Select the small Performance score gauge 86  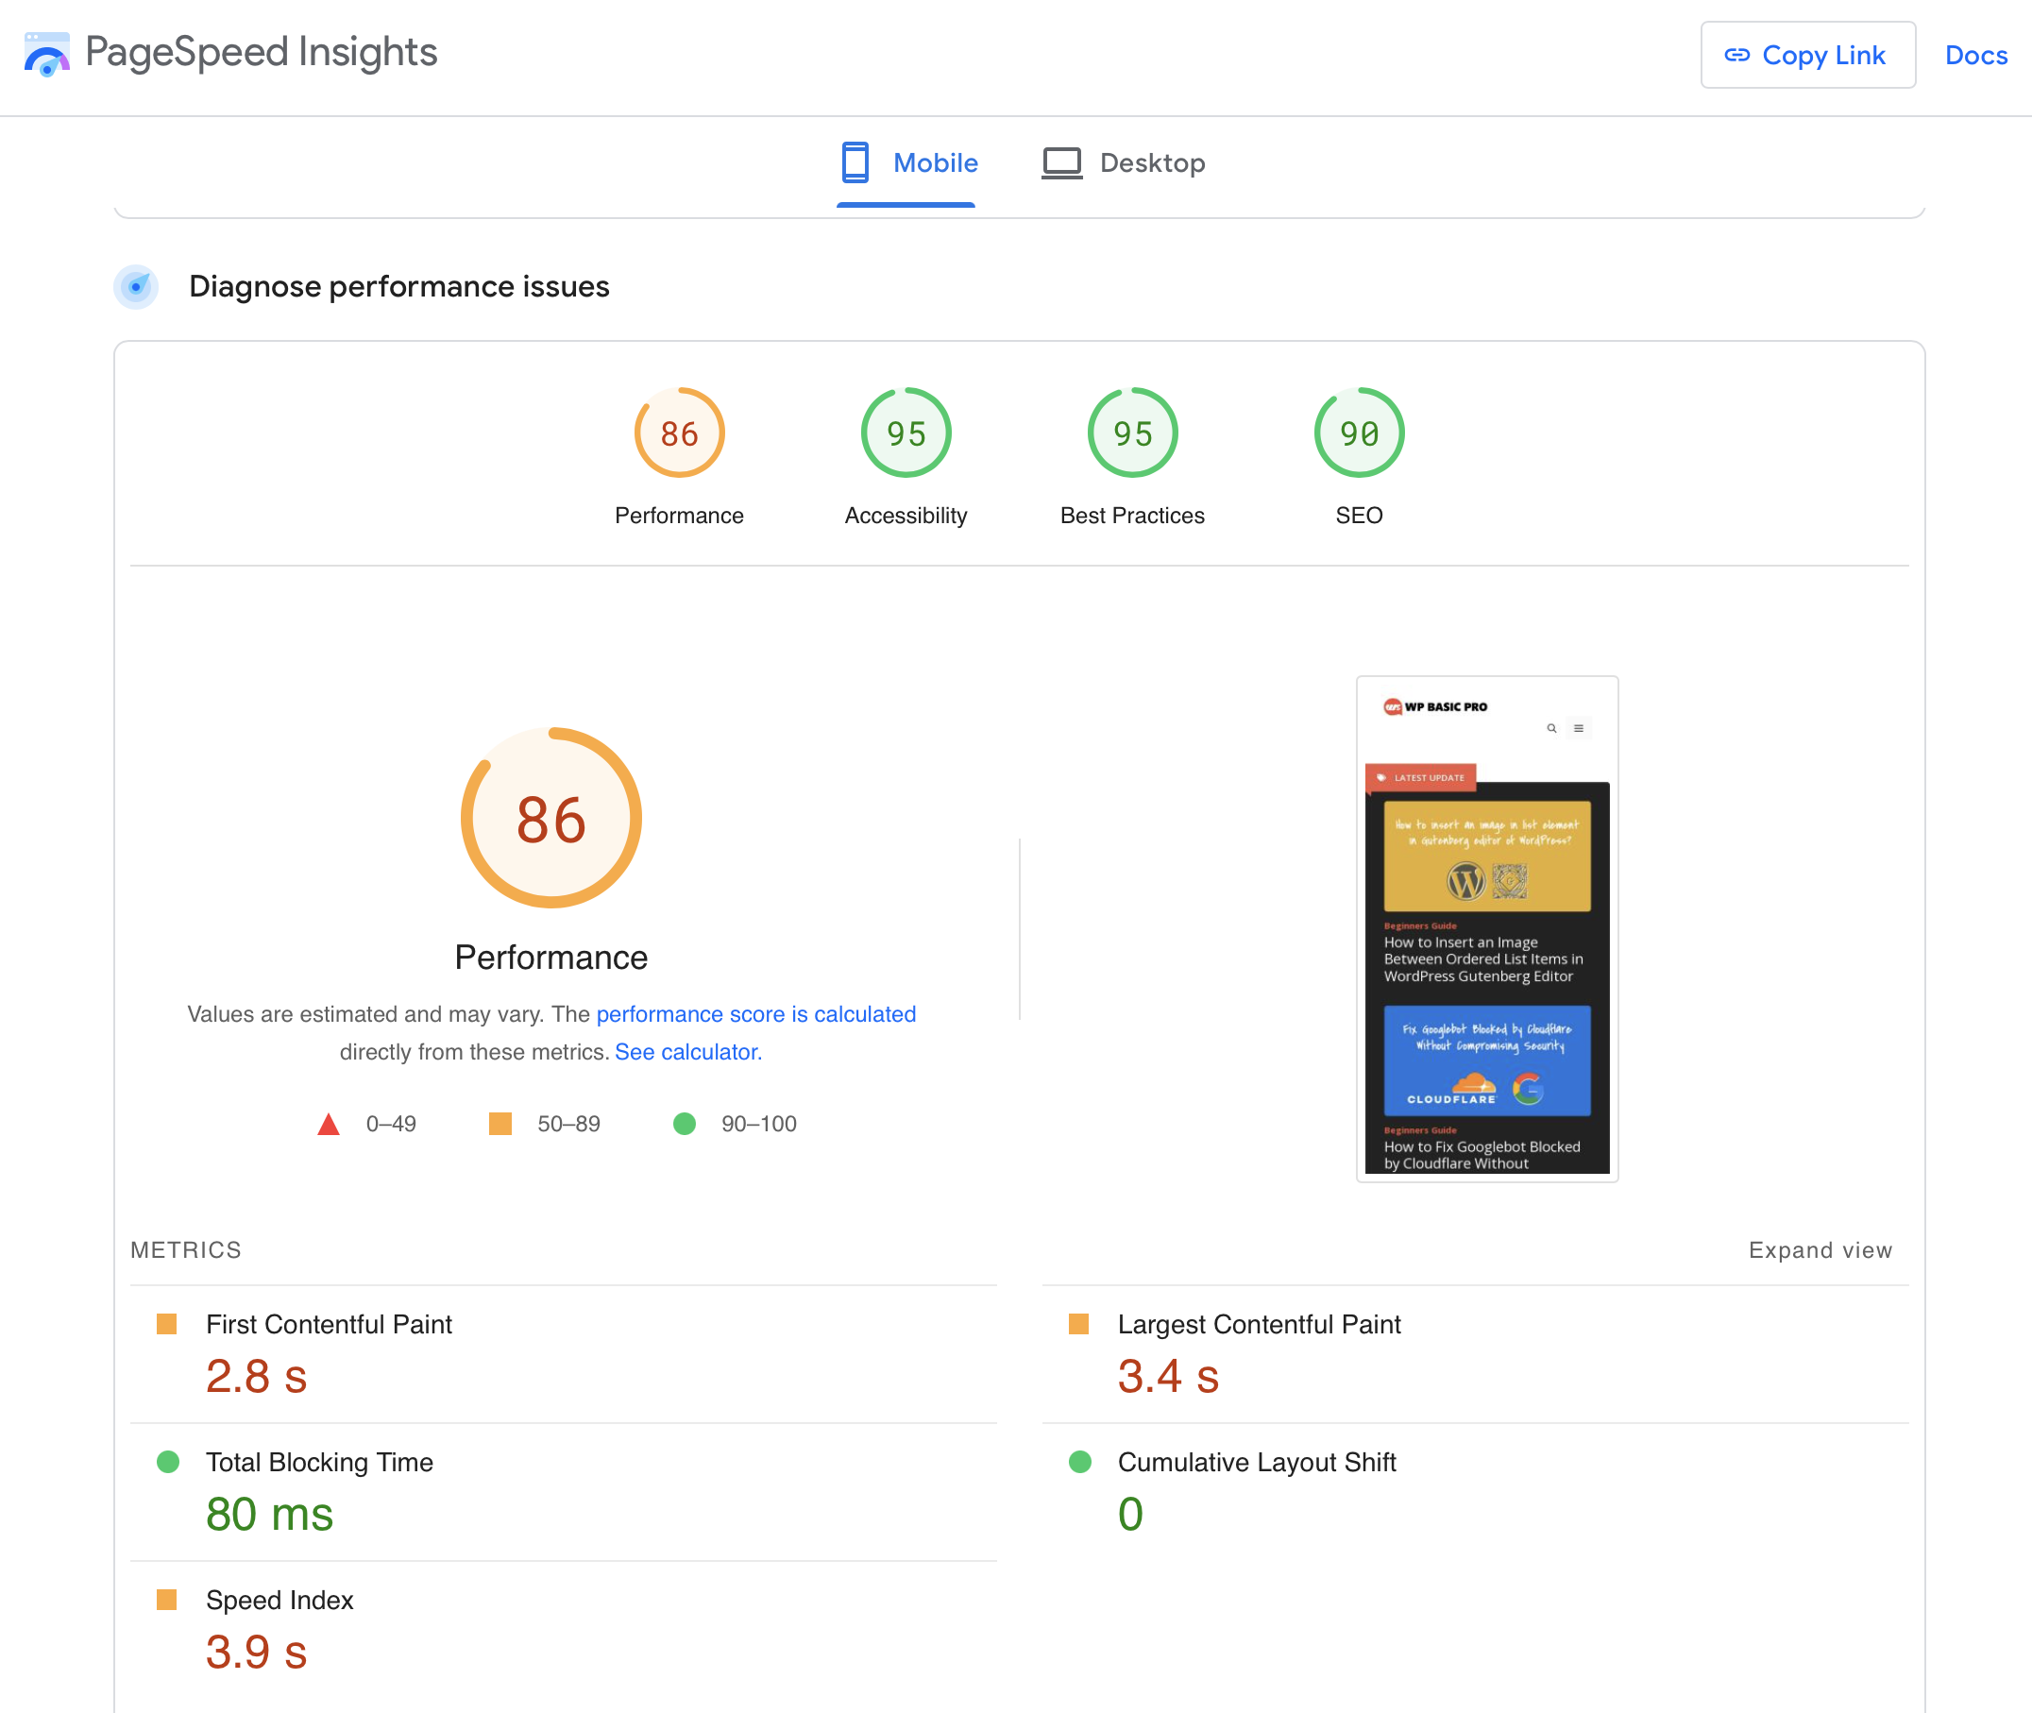click(680, 433)
